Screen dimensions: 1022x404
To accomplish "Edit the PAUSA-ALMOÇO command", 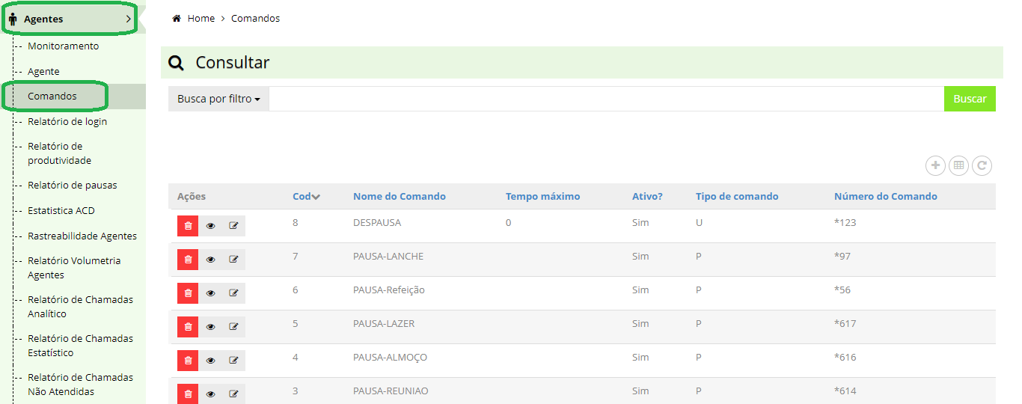I will 233,361.
